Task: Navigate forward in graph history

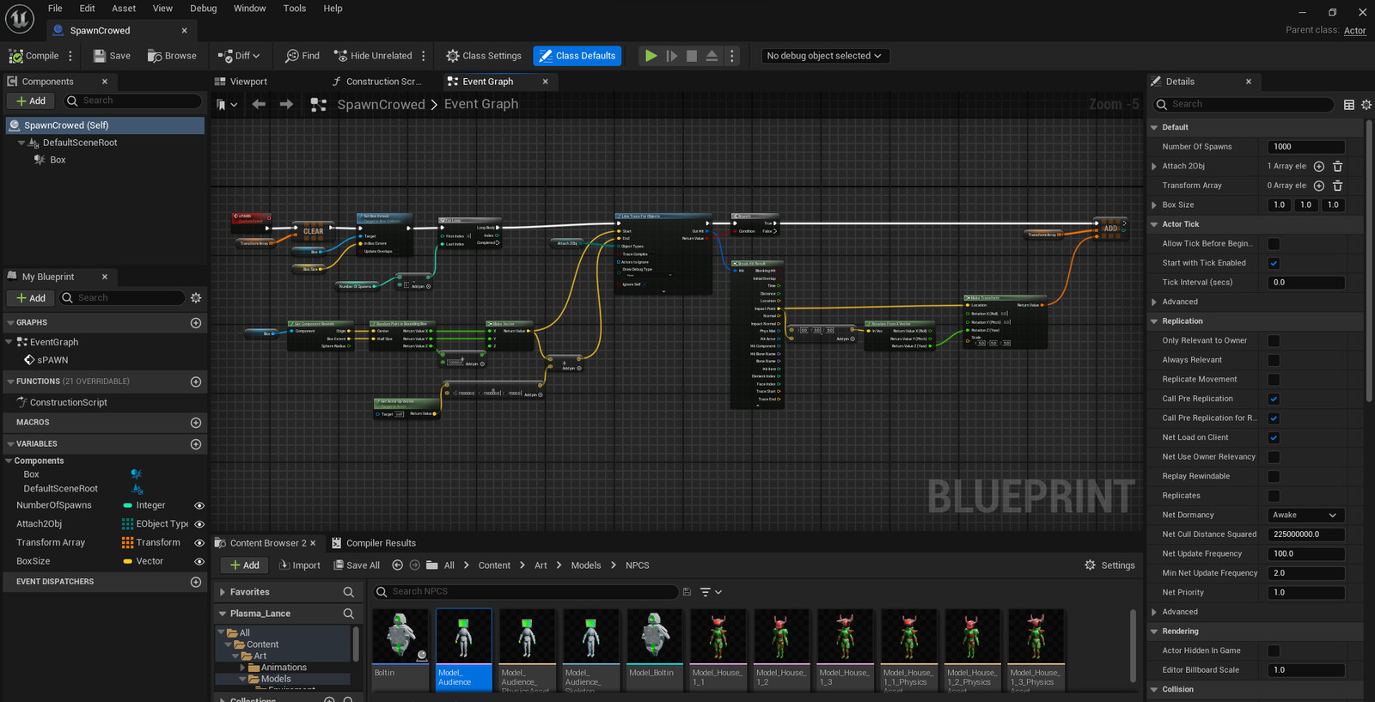Action: tap(286, 104)
